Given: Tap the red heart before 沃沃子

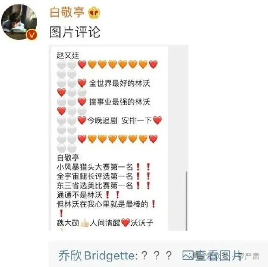Looking at the screenshot, I should point(126,223).
